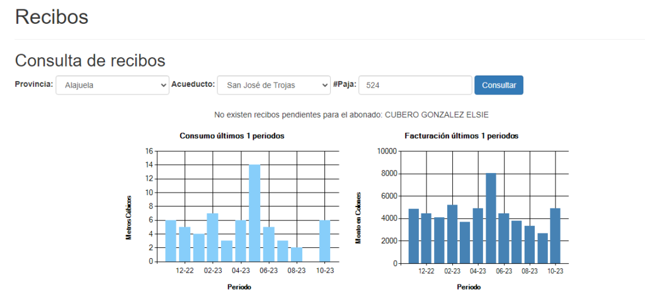Click the #Paja input field containing 524
645x299 pixels.
pos(415,85)
